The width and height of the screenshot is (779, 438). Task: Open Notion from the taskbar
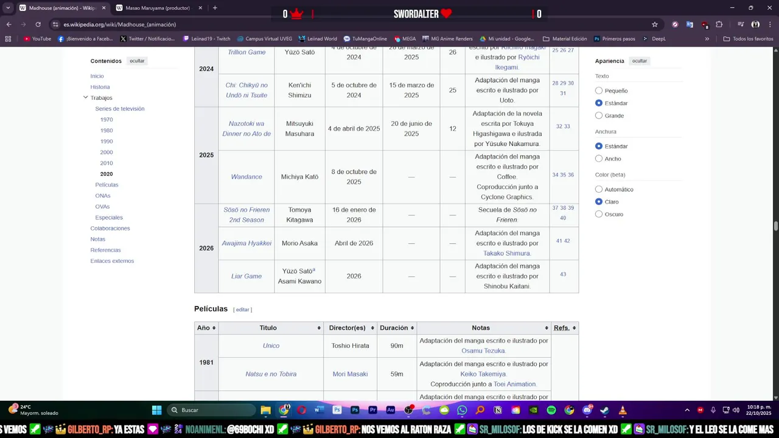point(498,410)
